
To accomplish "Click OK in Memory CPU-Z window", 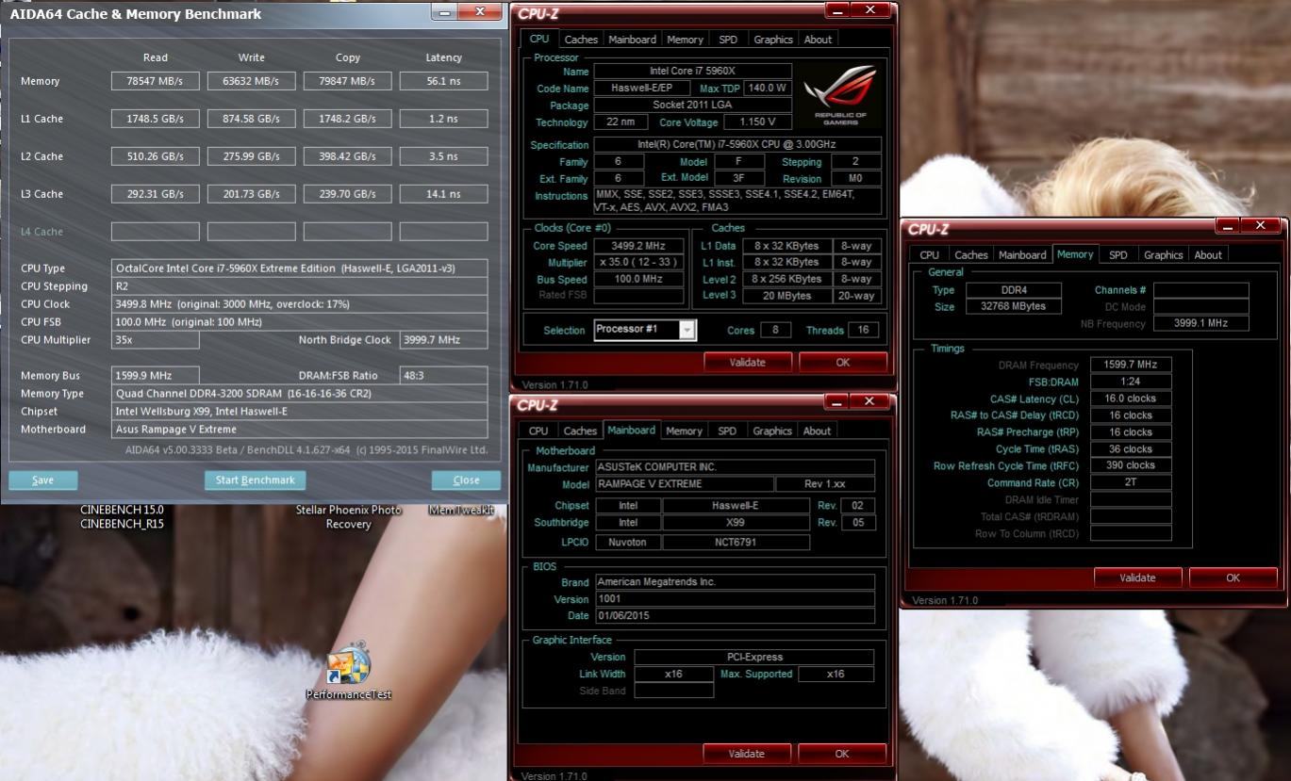I will 1233,578.
